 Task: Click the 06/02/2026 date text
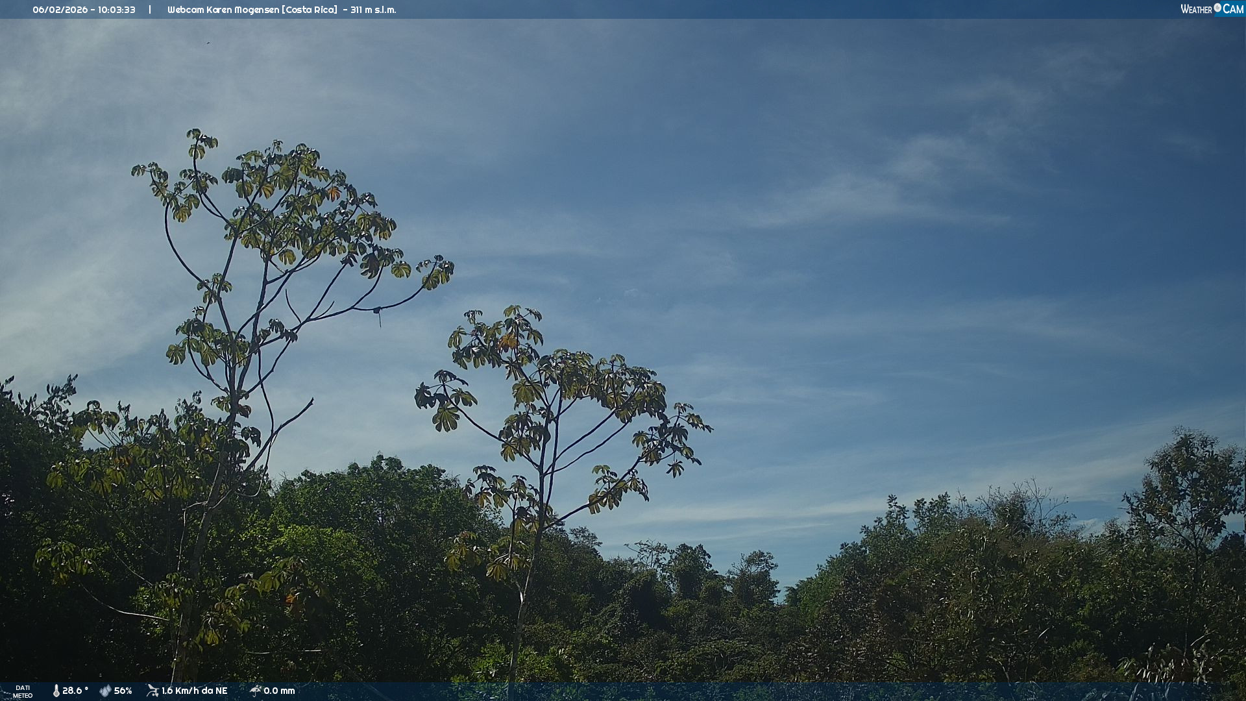click(60, 10)
